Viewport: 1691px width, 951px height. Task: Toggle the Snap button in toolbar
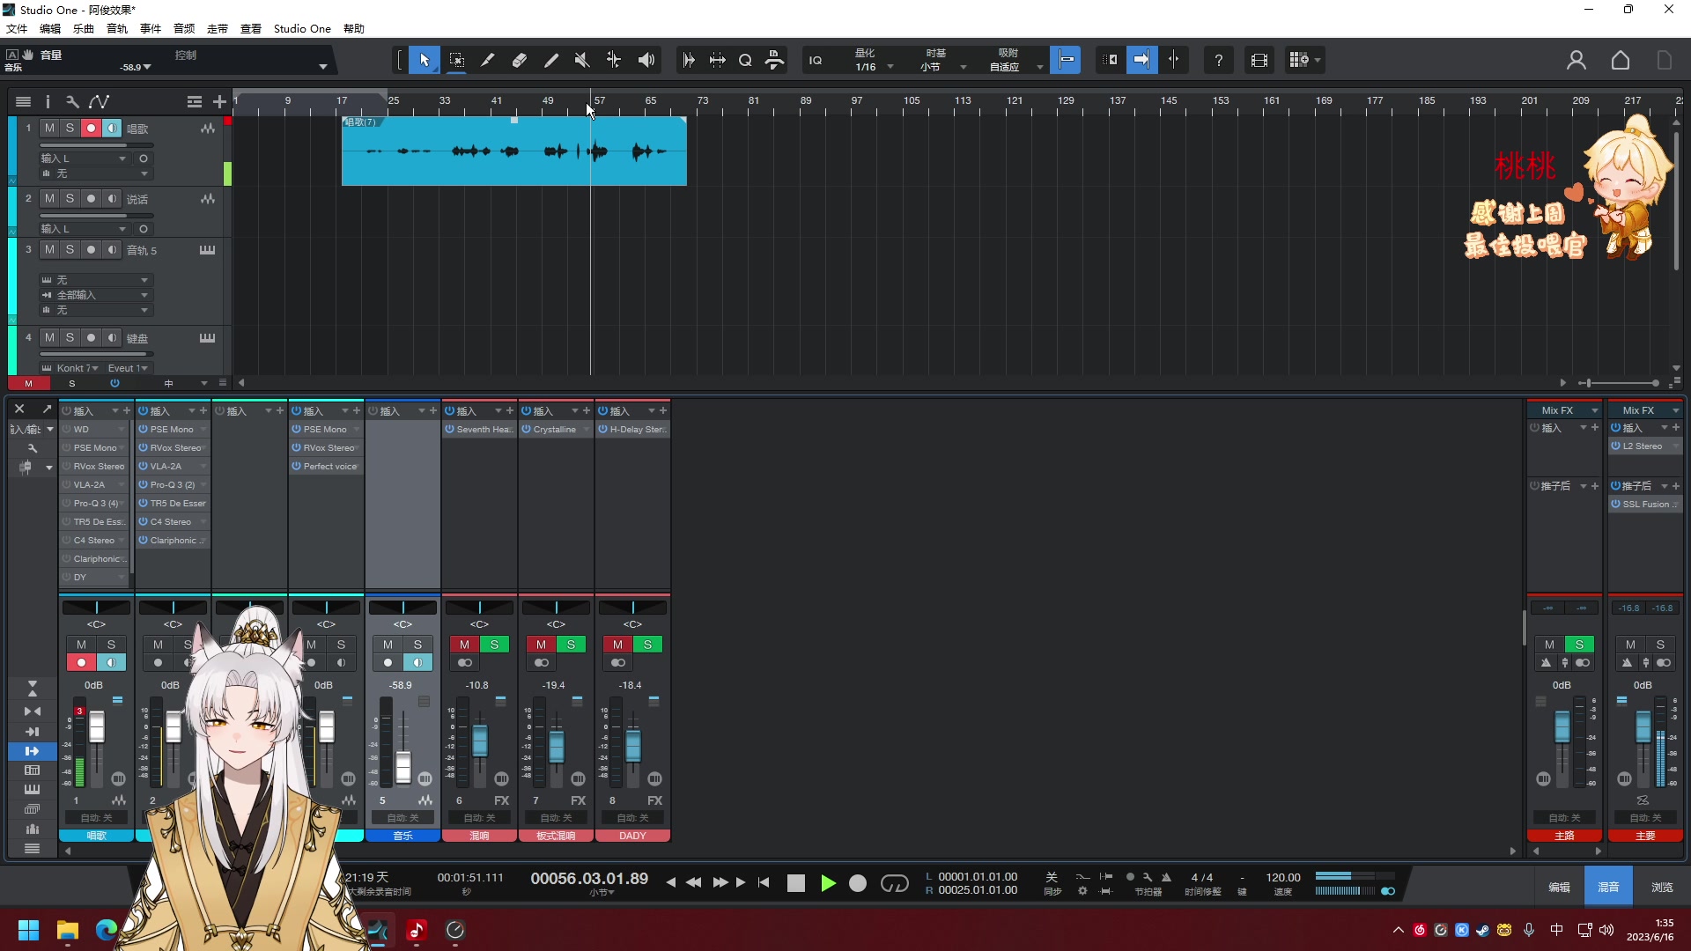pos(1066,60)
